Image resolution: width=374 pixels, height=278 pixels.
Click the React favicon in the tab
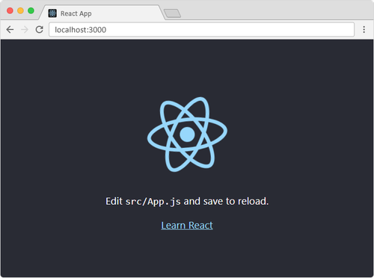click(x=52, y=13)
